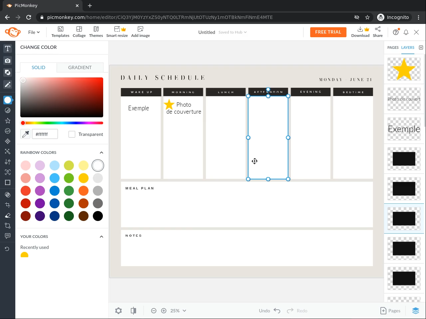This screenshot has height=319, width=426.
Task: Select the Eraser tool in sidebar
Action: pos(8,215)
